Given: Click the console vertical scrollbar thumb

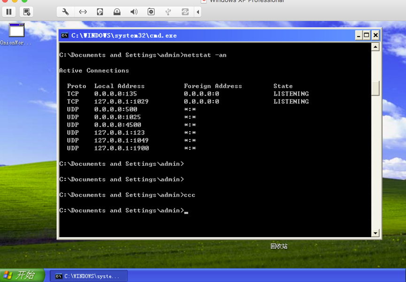Looking at the screenshot, I should (x=375, y=88).
